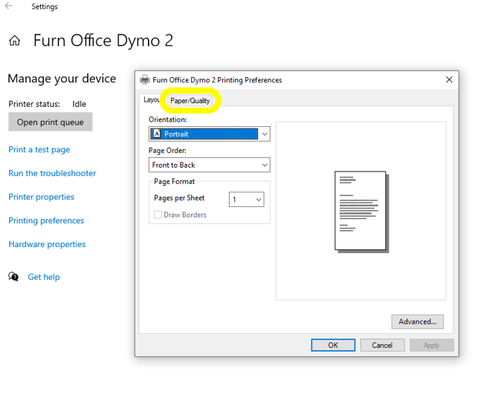Expand the Page Order dropdown
498x397 pixels.
[210, 165]
